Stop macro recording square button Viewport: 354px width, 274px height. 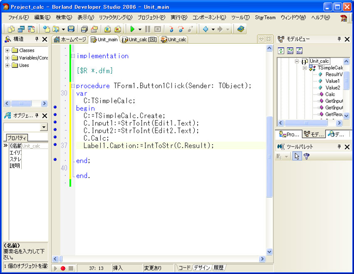coord(71,268)
